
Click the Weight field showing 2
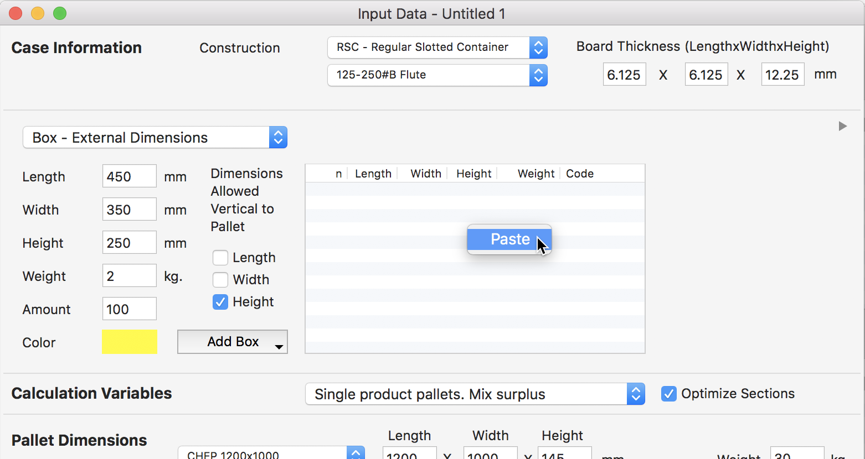(x=130, y=276)
